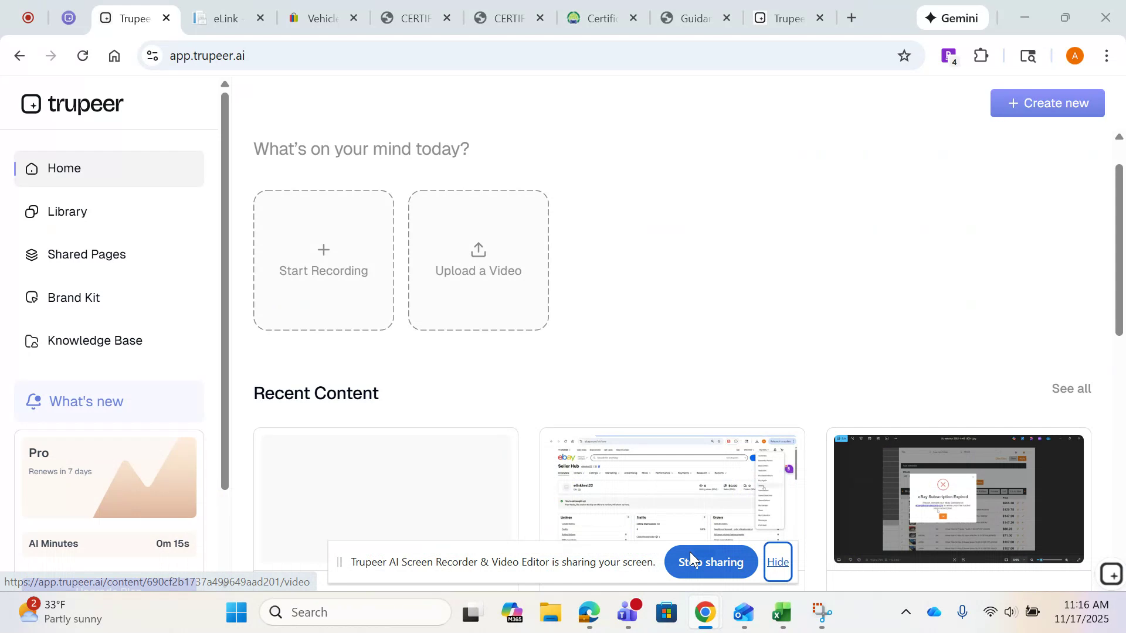Open Shared Pages in the sidebar

point(86,254)
